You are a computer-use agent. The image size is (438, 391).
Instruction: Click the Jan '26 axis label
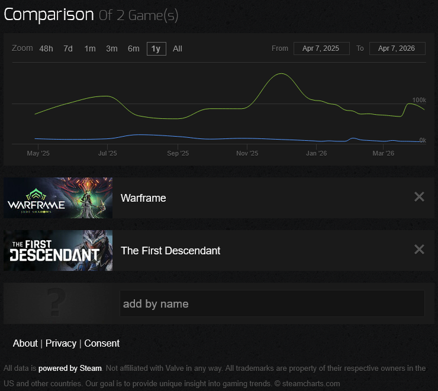click(x=317, y=153)
